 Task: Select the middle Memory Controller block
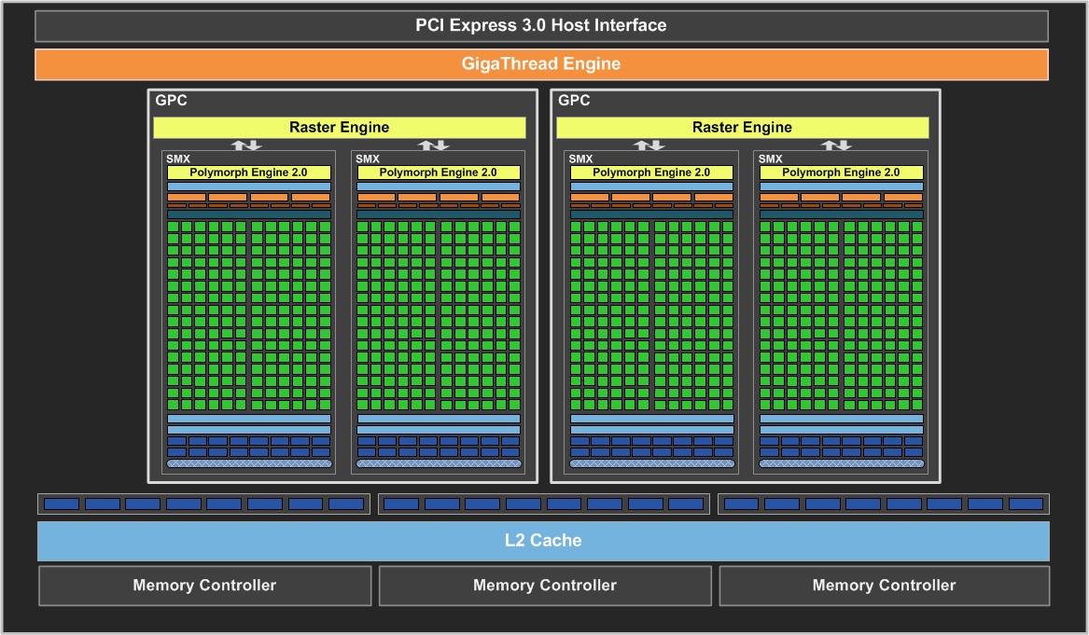(545, 586)
